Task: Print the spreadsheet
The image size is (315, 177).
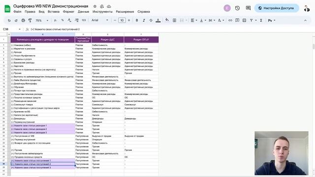Action: (23, 20)
